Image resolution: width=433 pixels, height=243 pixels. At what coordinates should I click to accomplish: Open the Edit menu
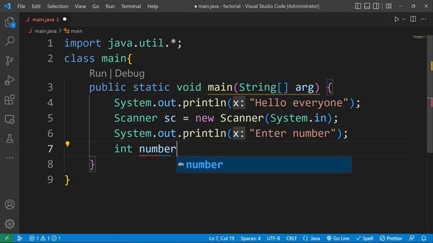36,6
